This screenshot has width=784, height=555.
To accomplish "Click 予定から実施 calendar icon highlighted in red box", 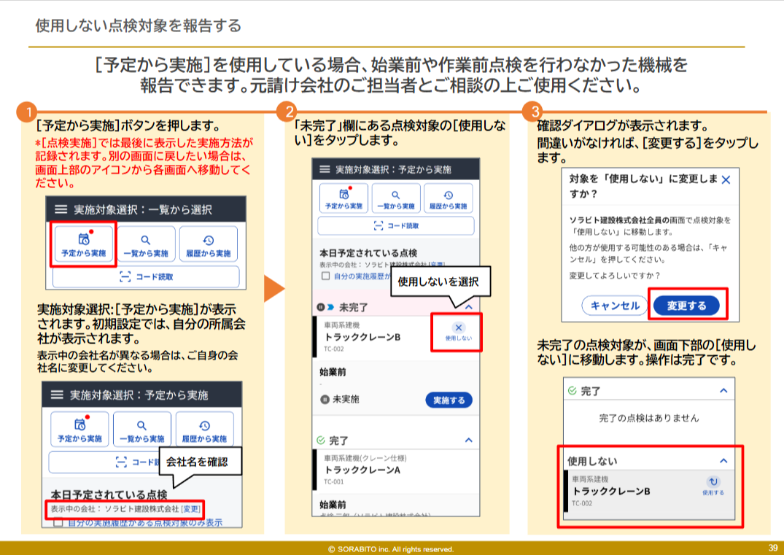I will [84, 239].
